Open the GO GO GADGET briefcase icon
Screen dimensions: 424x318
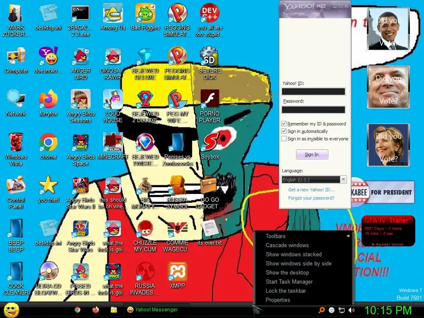tap(210, 193)
